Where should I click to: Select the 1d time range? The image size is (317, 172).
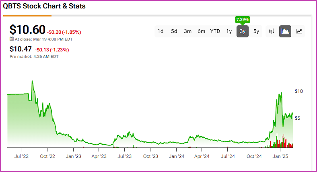(x=161, y=31)
